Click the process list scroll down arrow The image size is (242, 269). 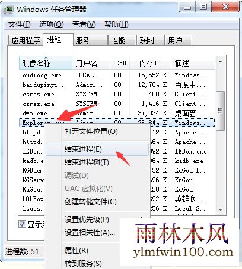point(221,209)
